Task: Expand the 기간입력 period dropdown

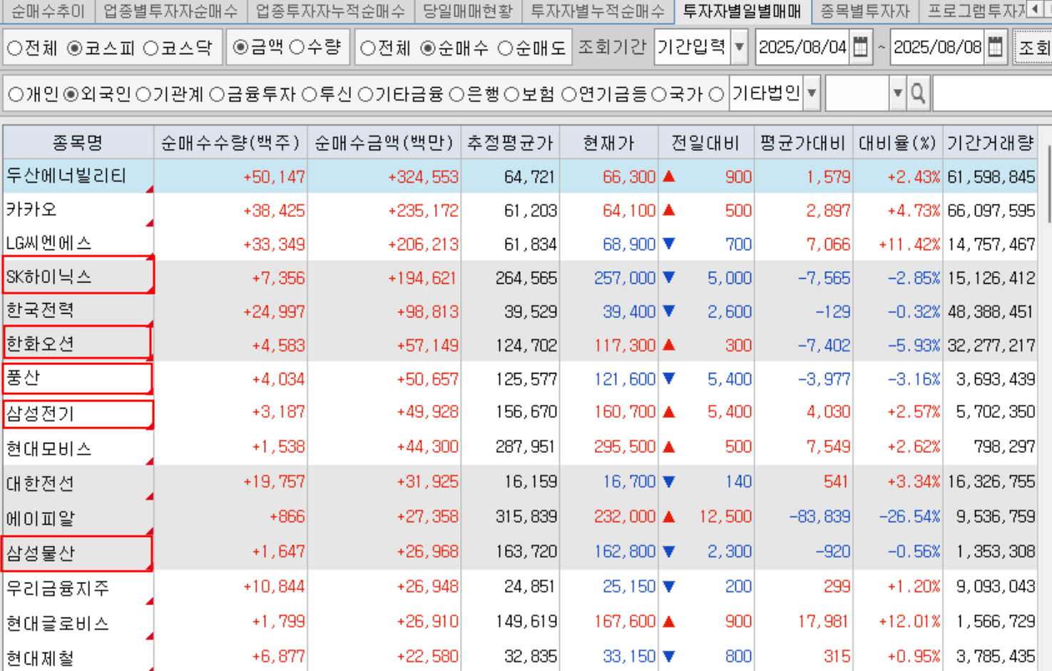Action: tap(740, 48)
